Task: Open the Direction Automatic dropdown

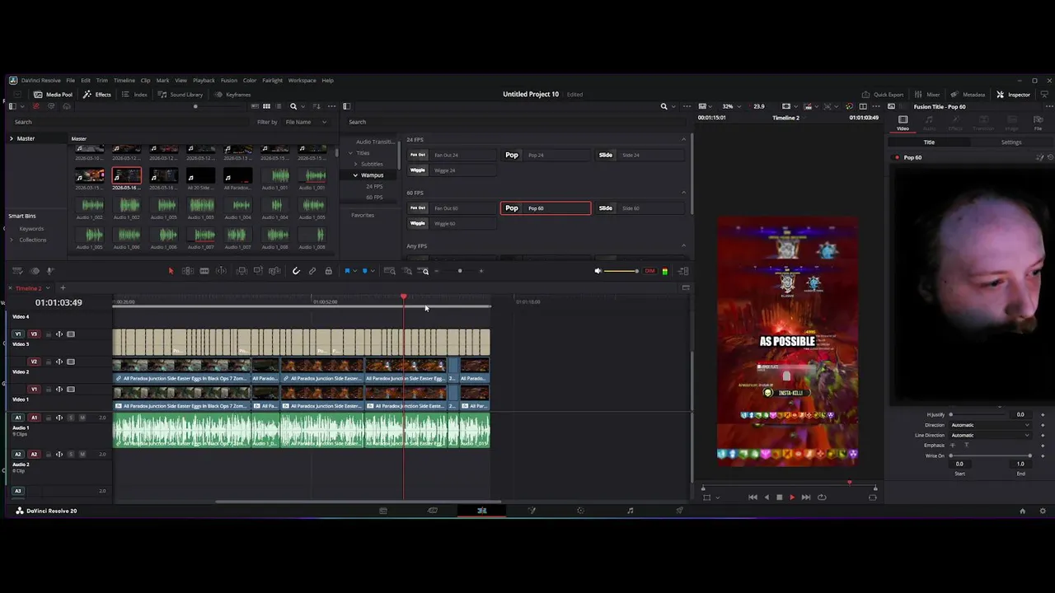Action: [990, 425]
